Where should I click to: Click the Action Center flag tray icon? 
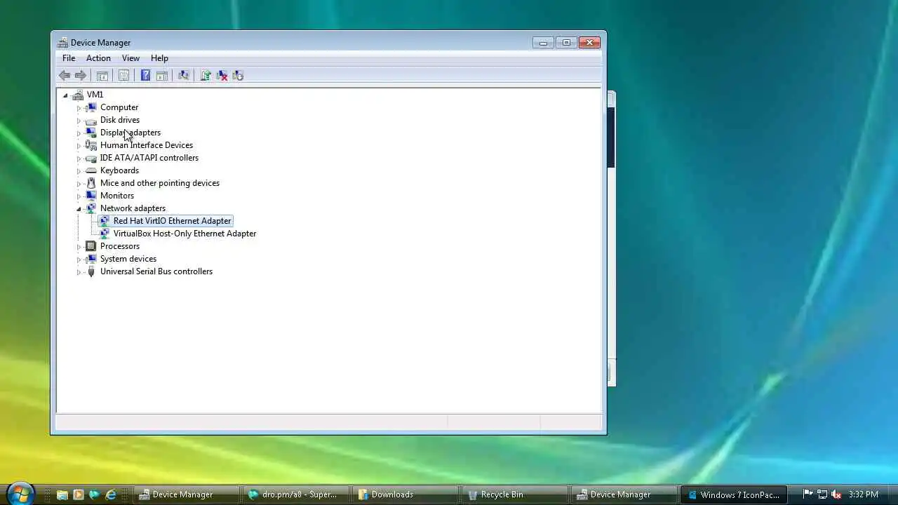tap(807, 494)
